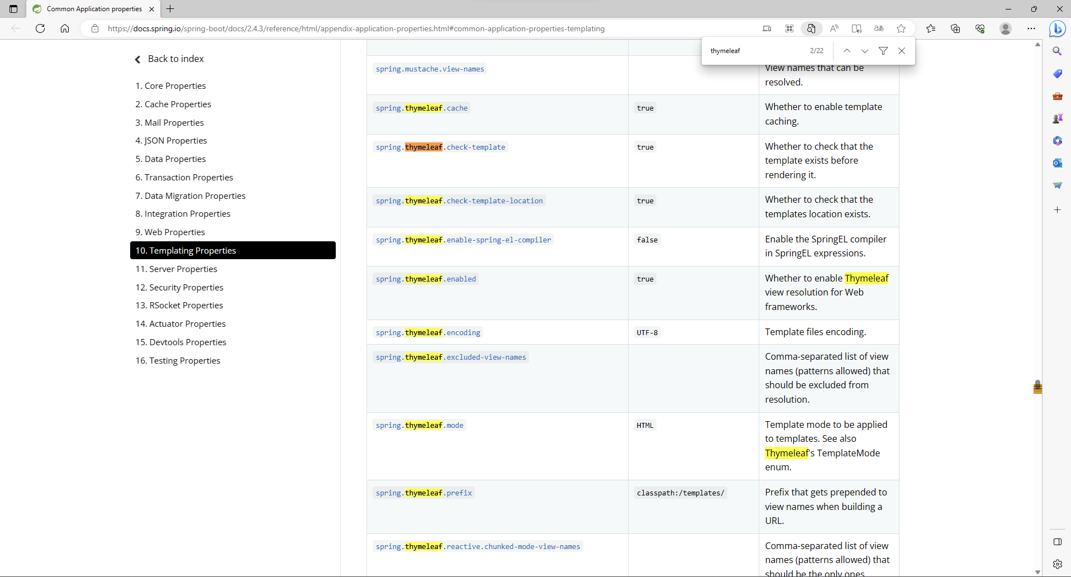Open sidebar search icon
1071x577 pixels.
click(x=1057, y=51)
